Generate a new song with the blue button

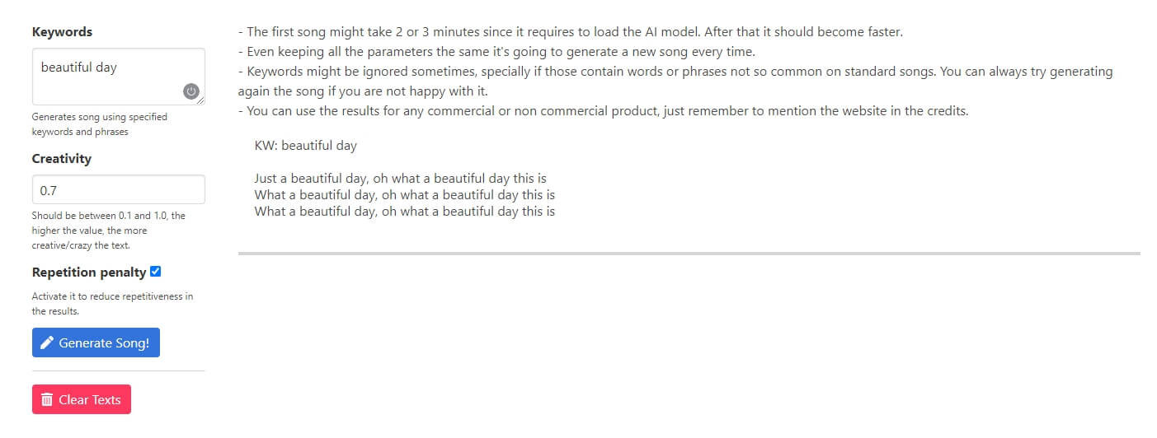pos(96,342)
